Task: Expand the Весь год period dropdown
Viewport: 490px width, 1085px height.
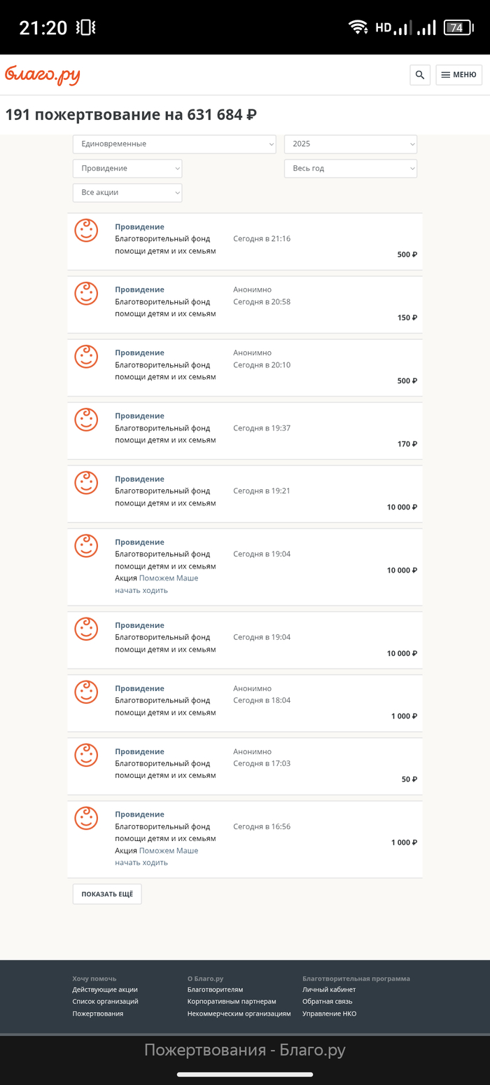Action: coord(350,168)
